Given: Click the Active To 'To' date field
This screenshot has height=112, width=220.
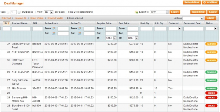Looking at the screenshot, I should [x=89, y=33].
